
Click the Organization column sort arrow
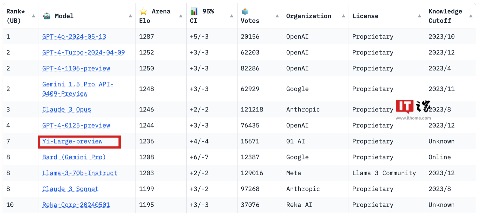tap(343, 16)
